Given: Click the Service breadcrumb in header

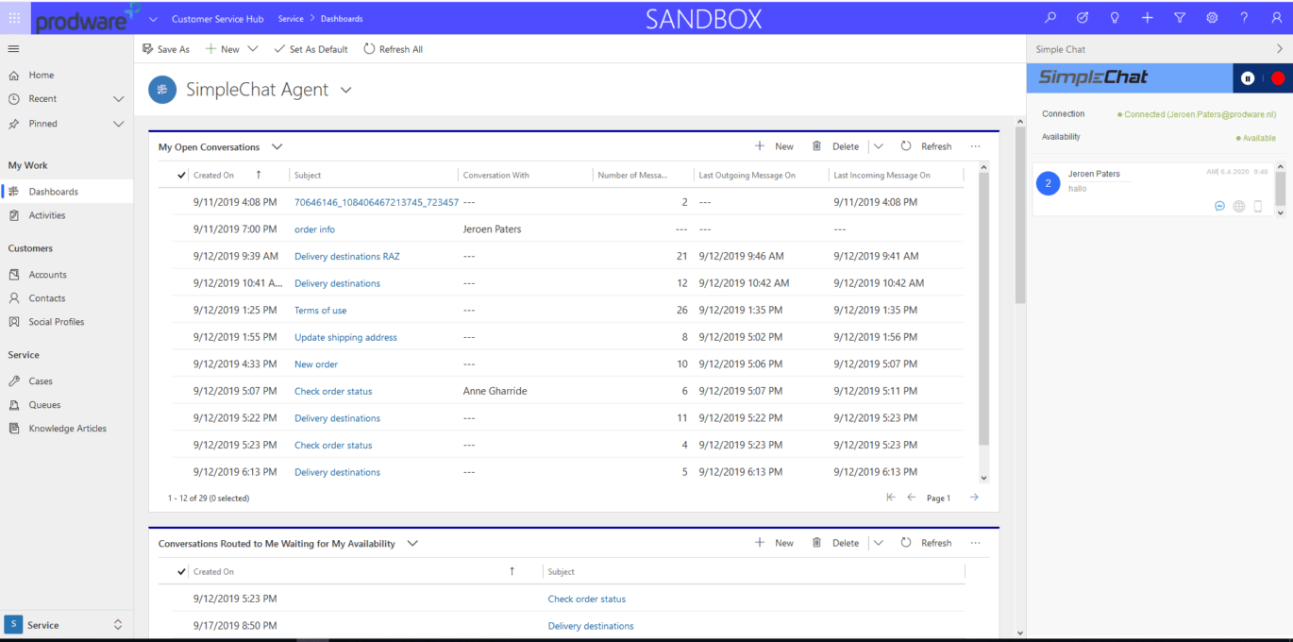Looking at the screenshot, I should 291,19.
